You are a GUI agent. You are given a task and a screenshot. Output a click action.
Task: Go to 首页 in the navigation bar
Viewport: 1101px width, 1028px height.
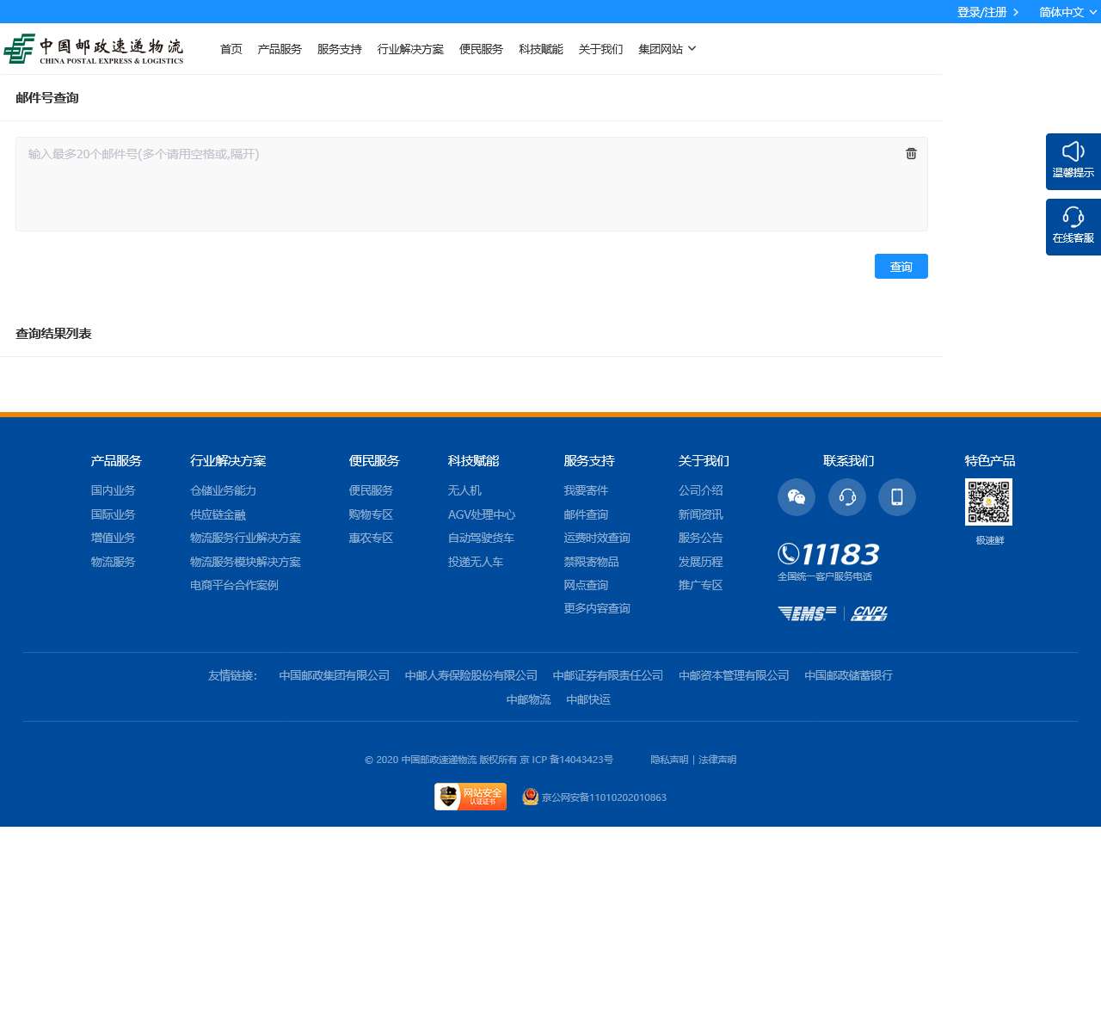[x=231, y=49]
